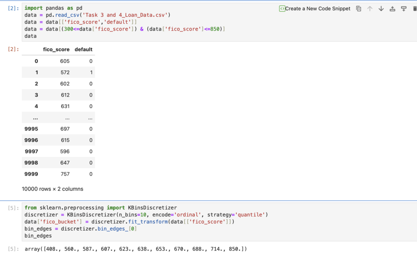Move the cell up using the up arrow
Viewport: 417px width, 255px height.
370,9
